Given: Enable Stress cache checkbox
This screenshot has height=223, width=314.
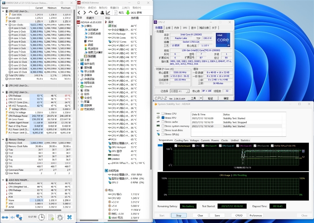Looking at the screenshot, I should click(163, 122).
